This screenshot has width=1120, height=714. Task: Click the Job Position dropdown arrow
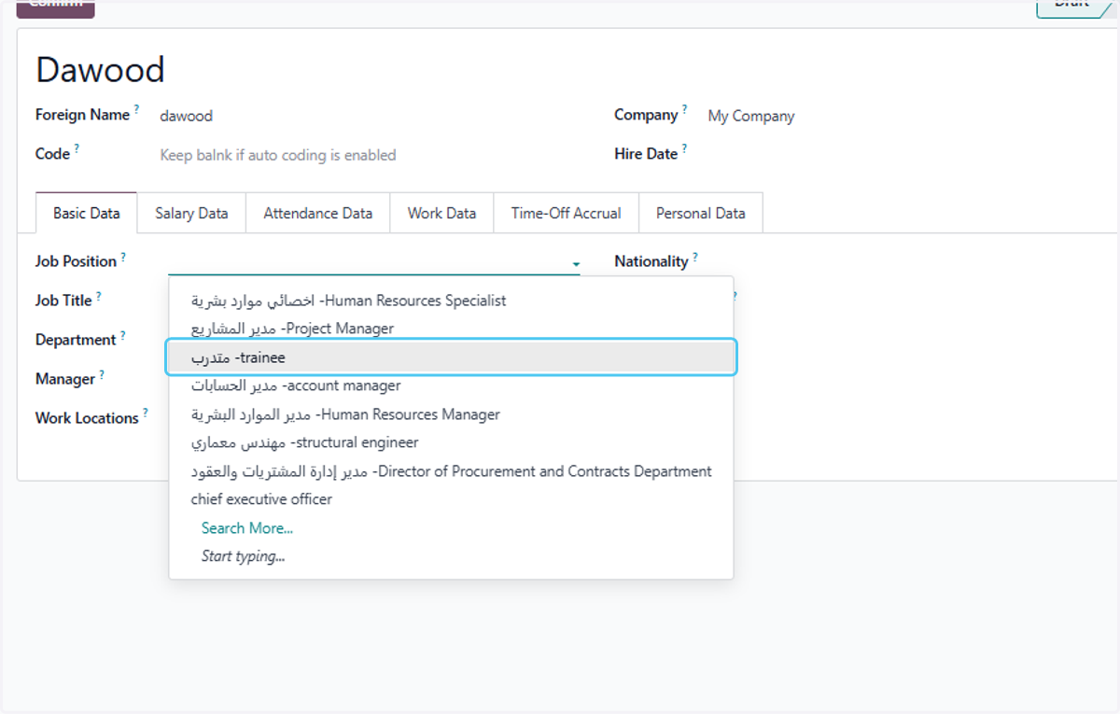click(576, 265)
